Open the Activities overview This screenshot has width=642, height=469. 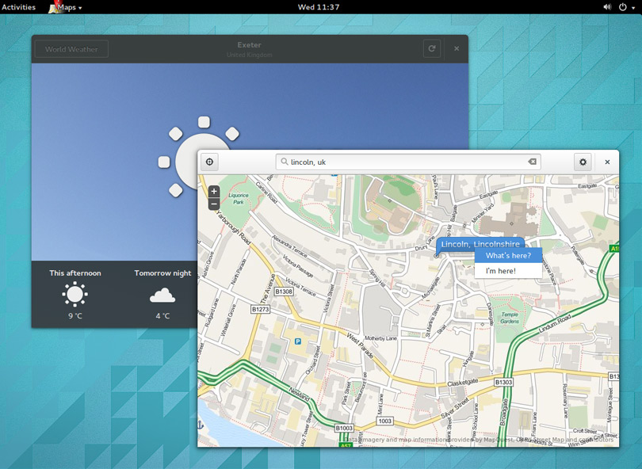[x=17, y=7]
